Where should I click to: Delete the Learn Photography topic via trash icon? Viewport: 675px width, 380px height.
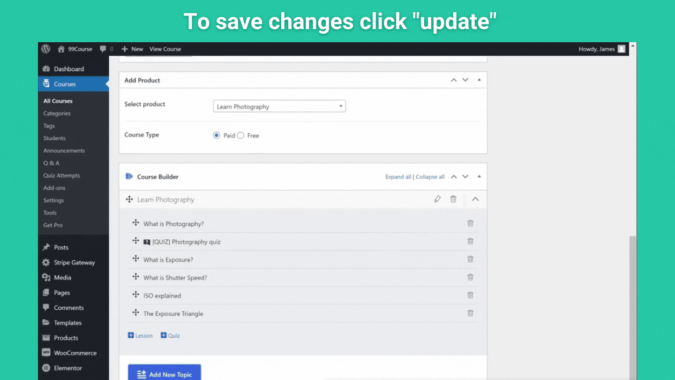pos(453,199)
